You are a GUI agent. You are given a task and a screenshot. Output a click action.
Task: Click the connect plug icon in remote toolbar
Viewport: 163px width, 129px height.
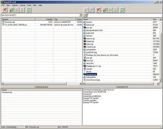point(86,10)
